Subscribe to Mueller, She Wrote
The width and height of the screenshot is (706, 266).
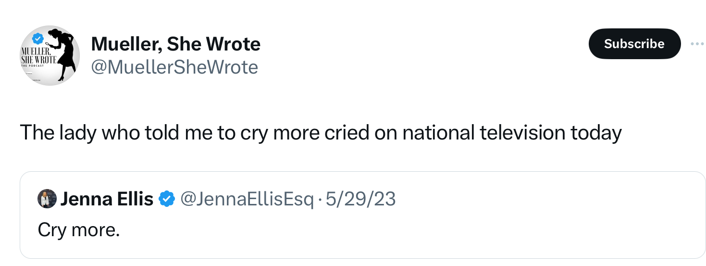click(634, 44)
